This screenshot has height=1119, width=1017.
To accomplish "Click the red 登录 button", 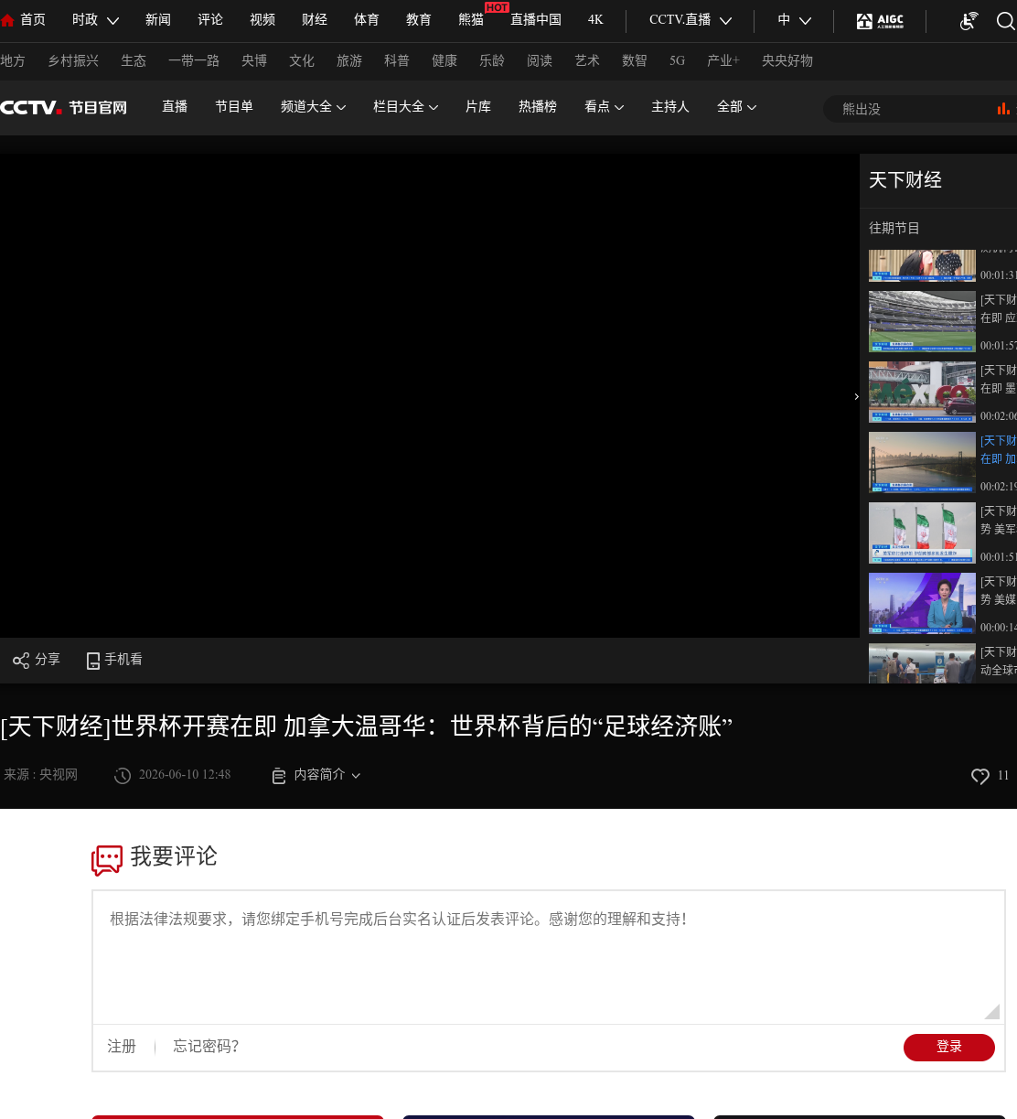I will (x=949, y=1048).
